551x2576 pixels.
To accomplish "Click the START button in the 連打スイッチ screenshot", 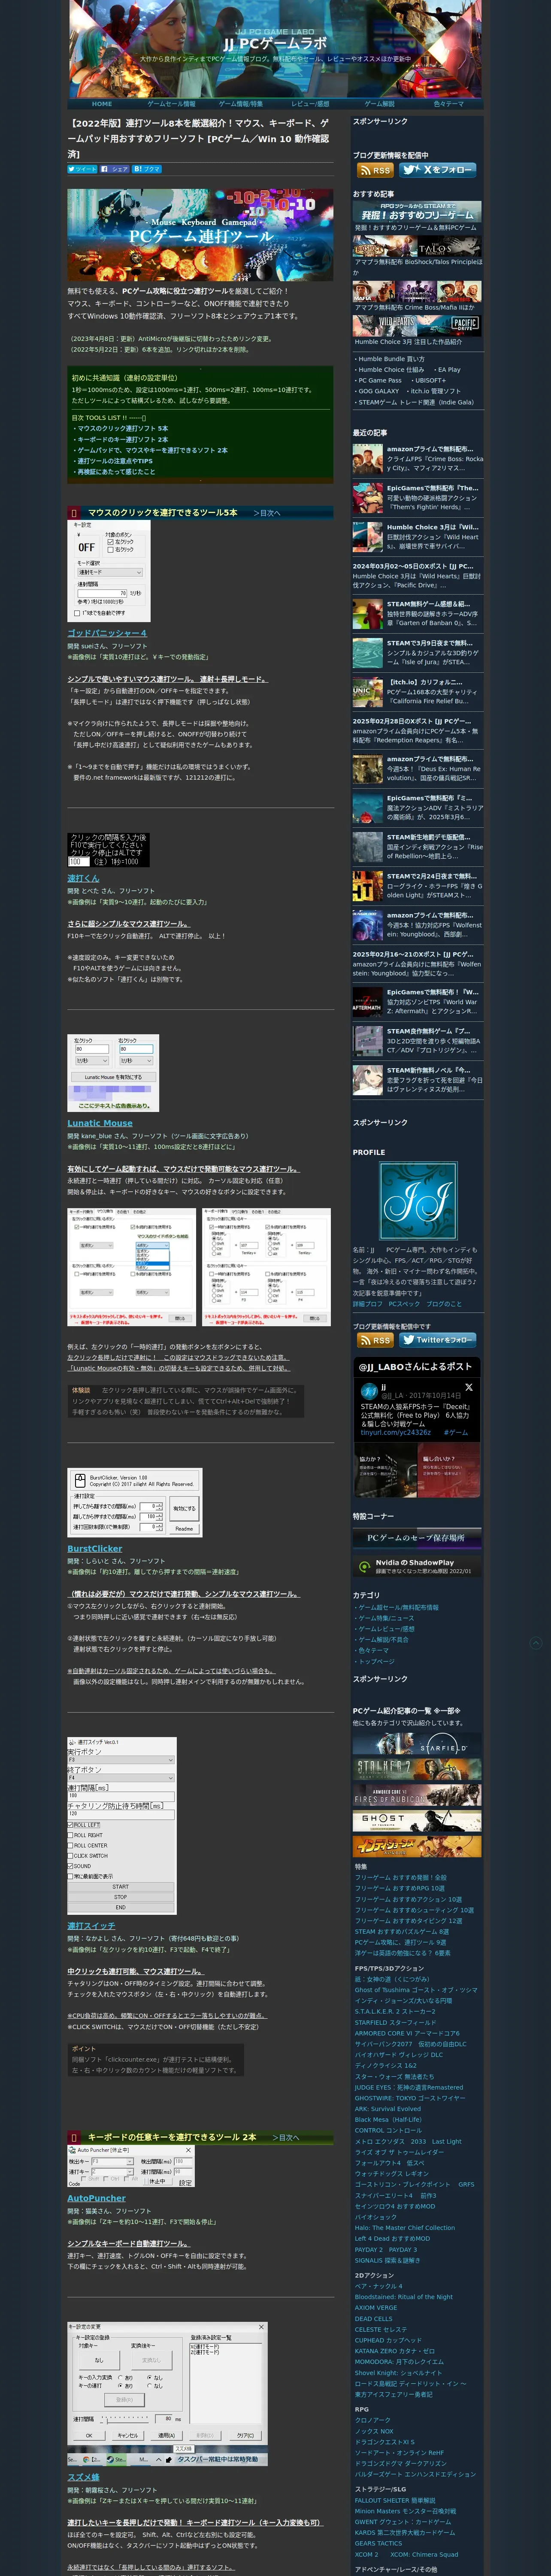I will point(120,1886).
